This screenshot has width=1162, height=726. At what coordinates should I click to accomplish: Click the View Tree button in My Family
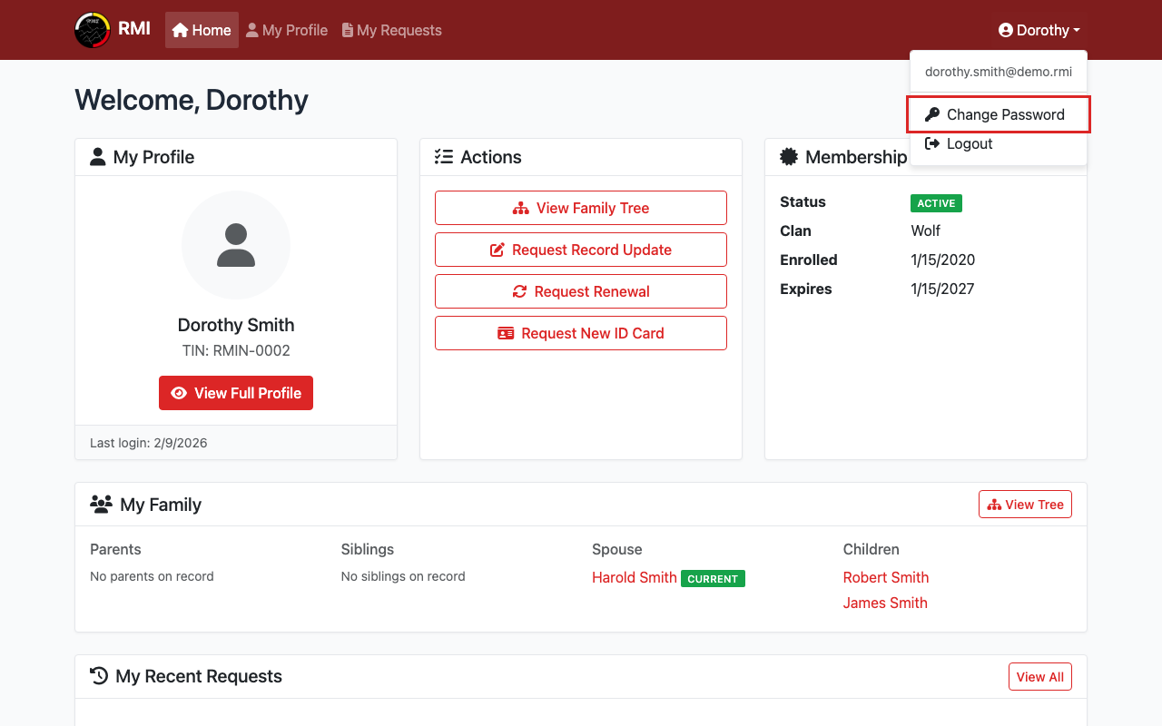[x=1025, y=504]
